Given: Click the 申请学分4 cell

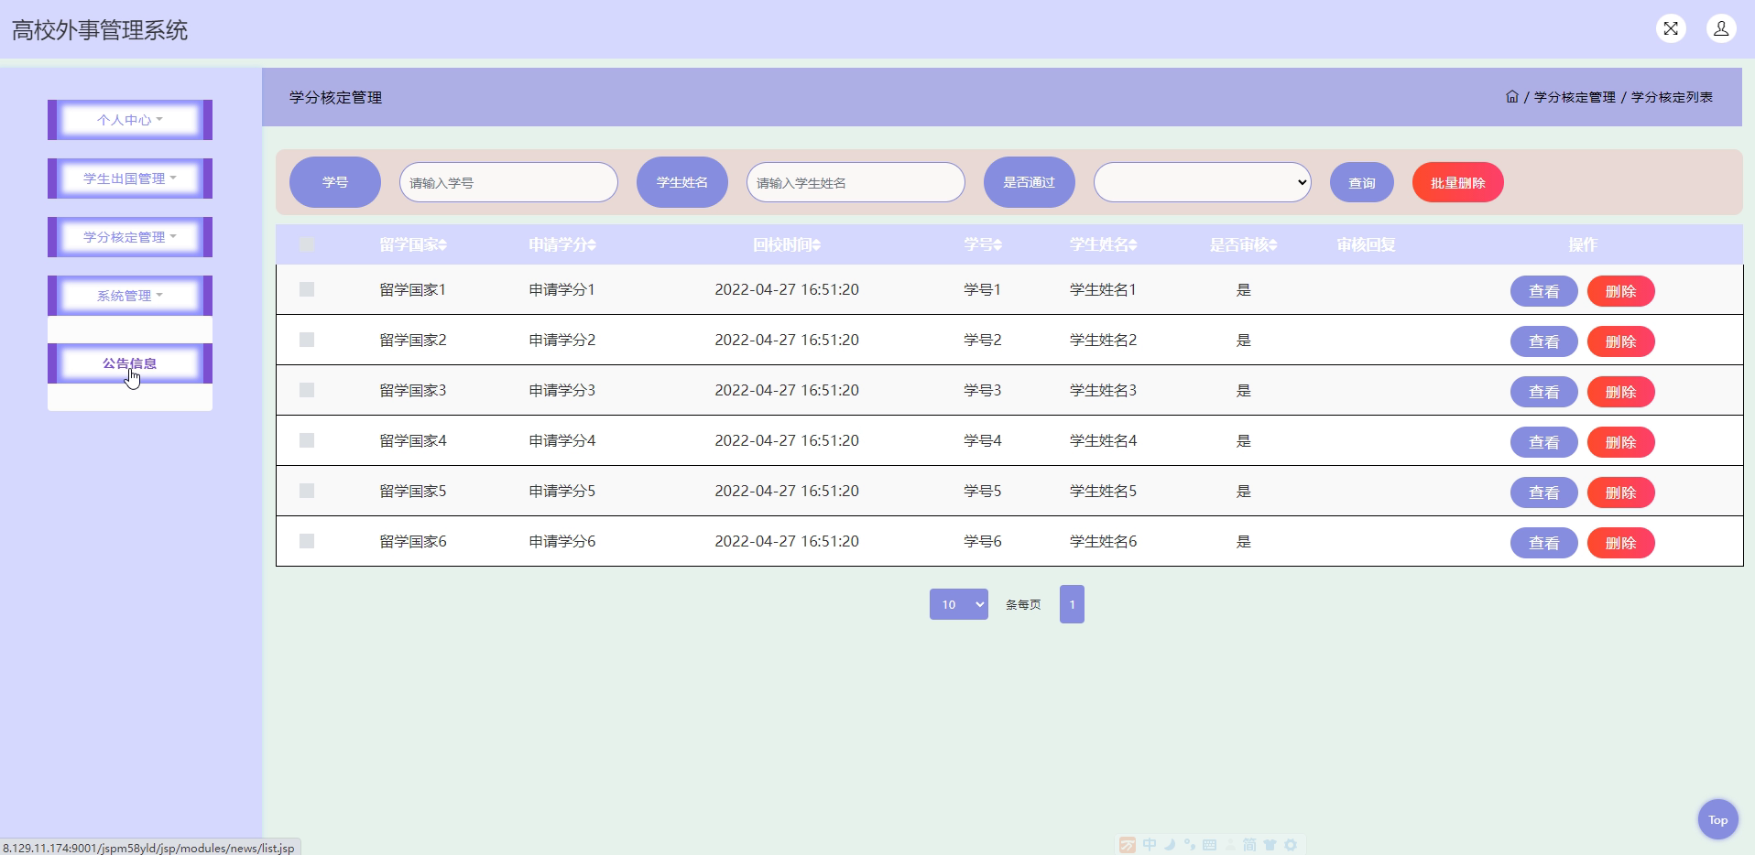Looking at the screenshot, I should click(562, 440).
